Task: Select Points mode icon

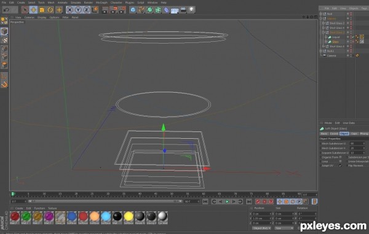Action: tap(4, 49)
